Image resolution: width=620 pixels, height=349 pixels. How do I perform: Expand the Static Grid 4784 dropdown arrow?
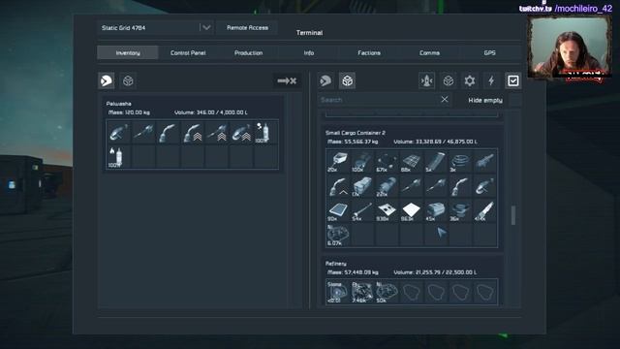[206, 28]
